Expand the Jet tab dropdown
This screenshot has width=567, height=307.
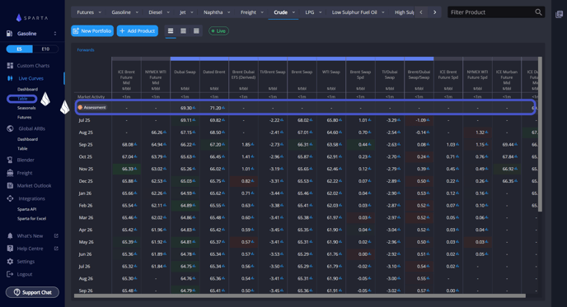pyautogui.click(x=192, y=12)
